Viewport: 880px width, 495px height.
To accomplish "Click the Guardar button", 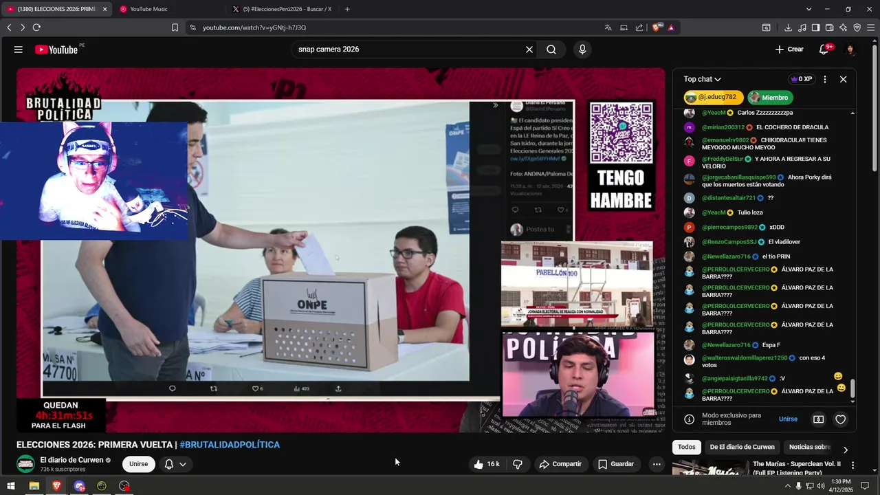I will click(616, 464).
